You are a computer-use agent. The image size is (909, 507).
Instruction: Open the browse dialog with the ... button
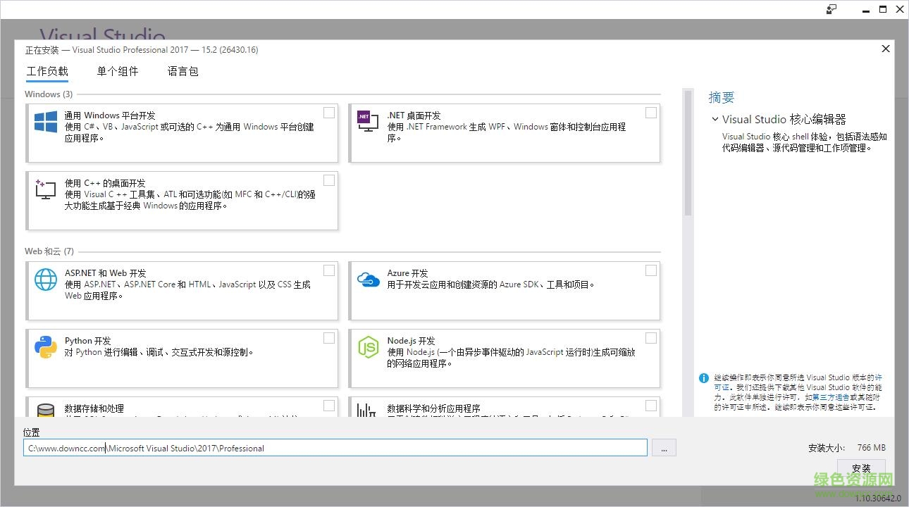pyautogui.click(x=664, y=448)
